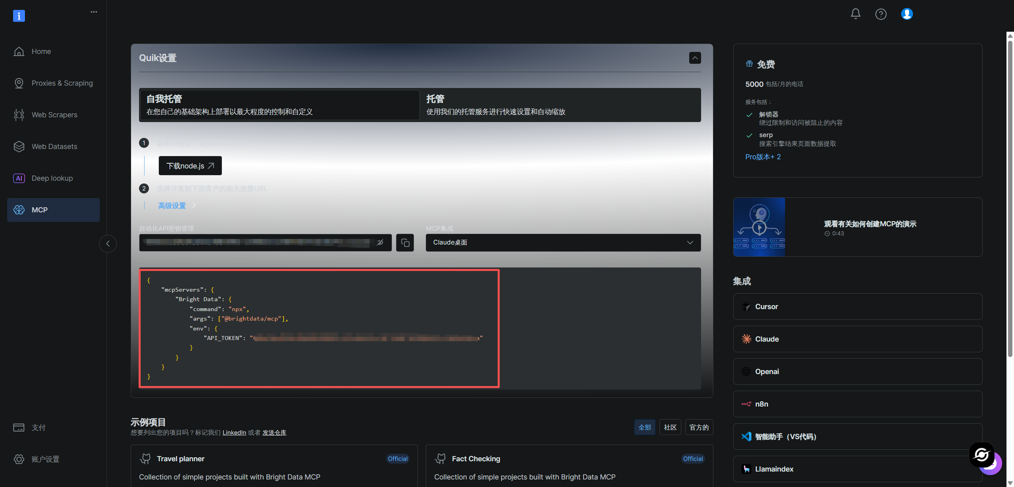Image resolution: width=1014 pixels, height=487 pixels.
Task: Open Deep lookup section
Action: click(53, 178)
